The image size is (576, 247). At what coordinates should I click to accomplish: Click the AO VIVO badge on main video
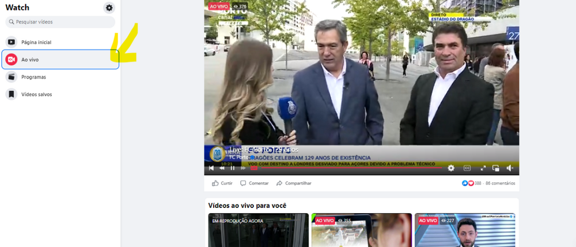218,6
